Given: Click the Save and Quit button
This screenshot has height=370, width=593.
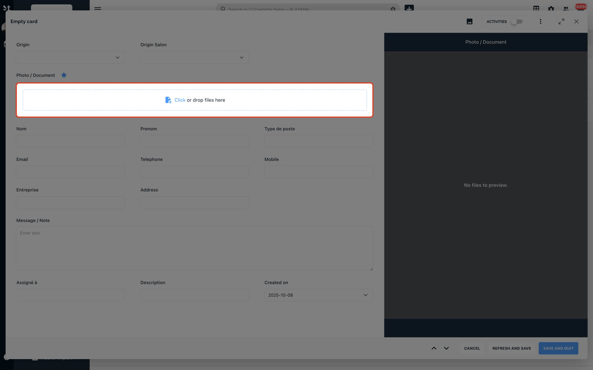Looking at the screenshot, I should (558, 348).
